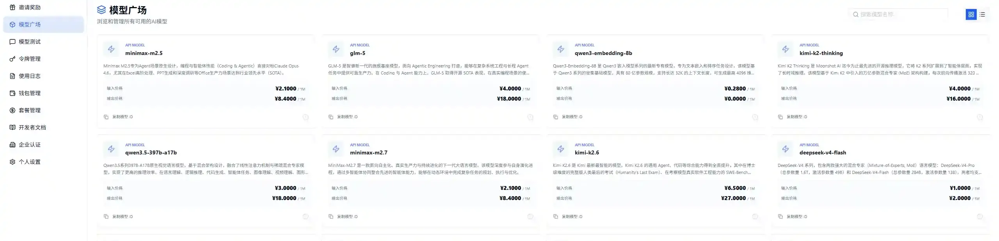This screenshot has width=999, height=241.
Task: Click the ¥3.0000 input price on qwen3.5-397b-a17b
Action: click(286, 188)
